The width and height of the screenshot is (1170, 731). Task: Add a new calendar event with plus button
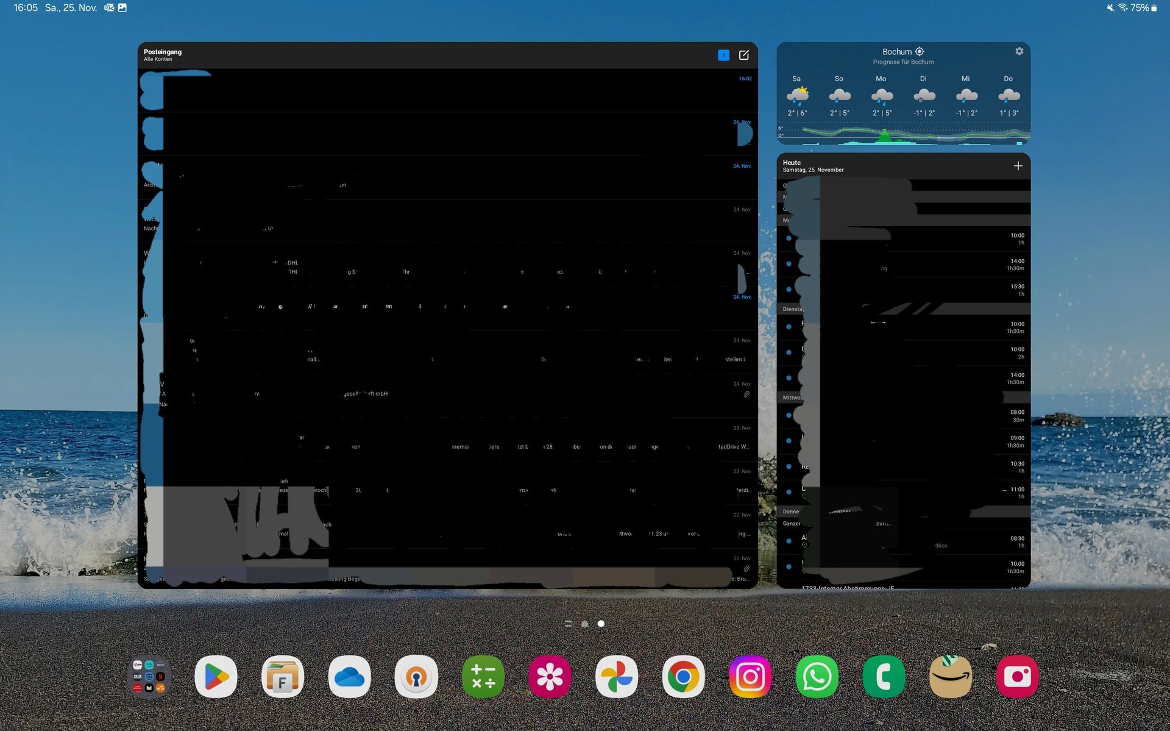pyautogui.click(x=1018, y=166)
